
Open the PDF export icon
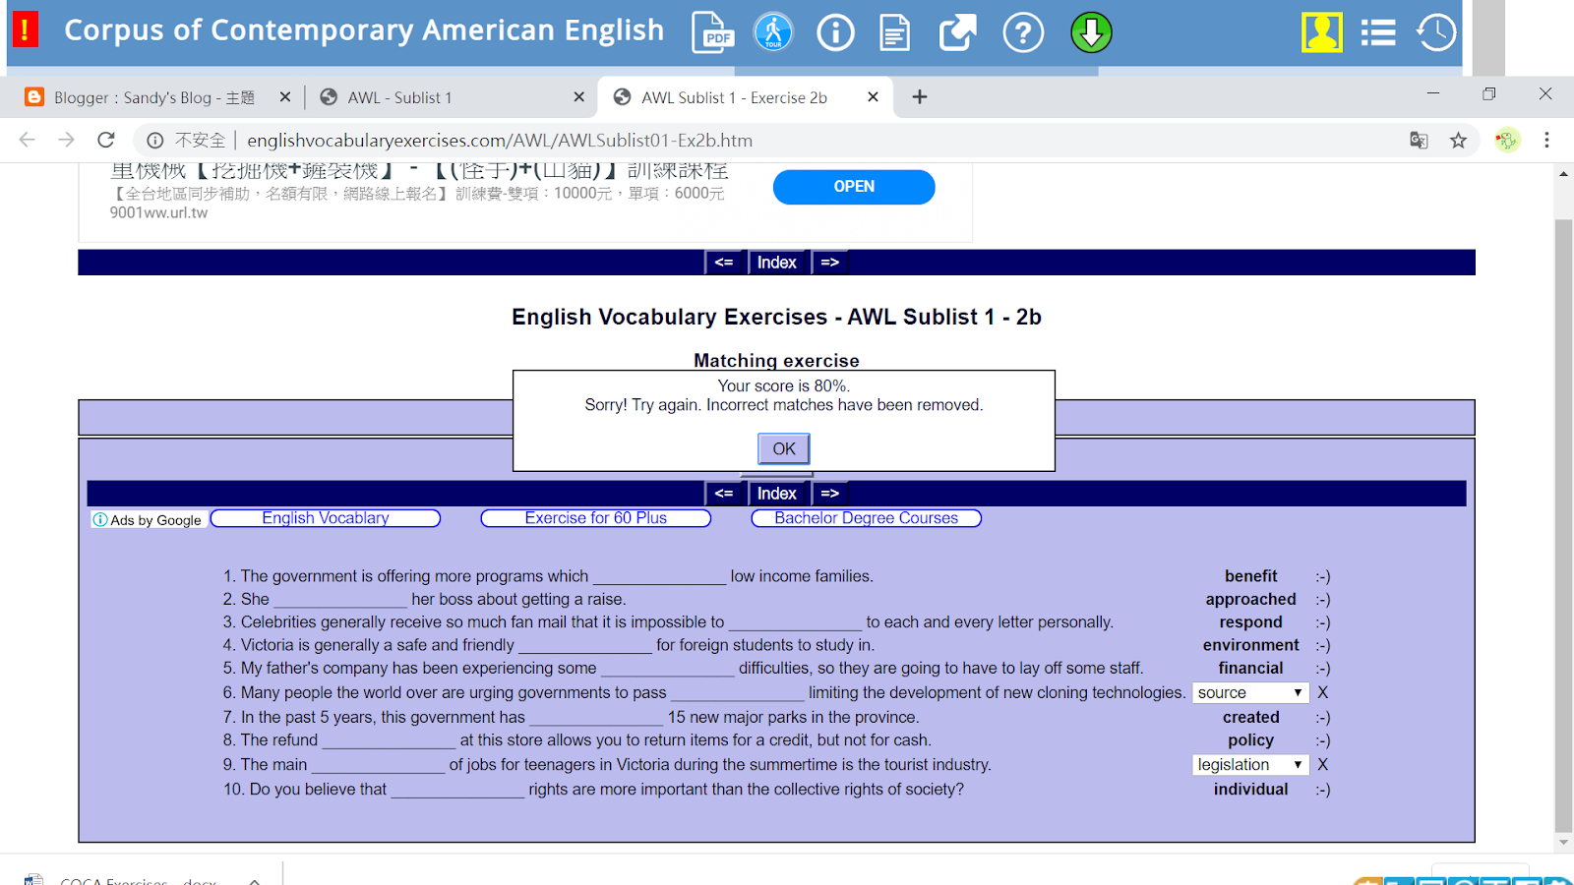(x=712, y=32)
